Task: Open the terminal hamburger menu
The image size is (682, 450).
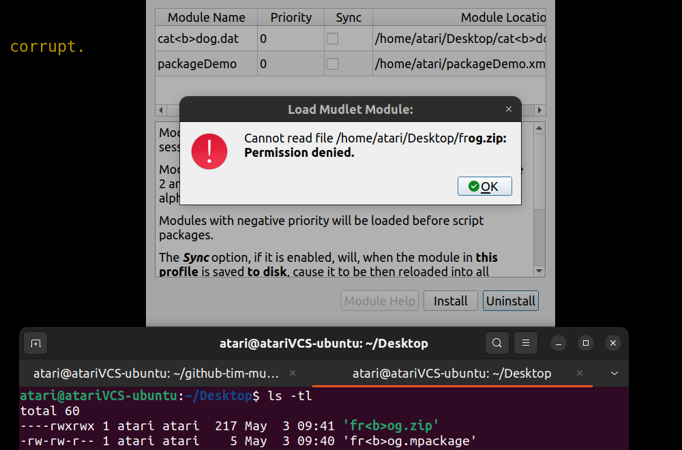Action: tap(525, 343)
